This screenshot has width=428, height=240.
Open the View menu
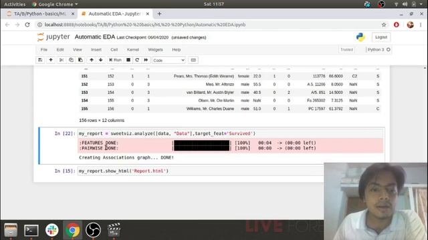click(78, 49)
